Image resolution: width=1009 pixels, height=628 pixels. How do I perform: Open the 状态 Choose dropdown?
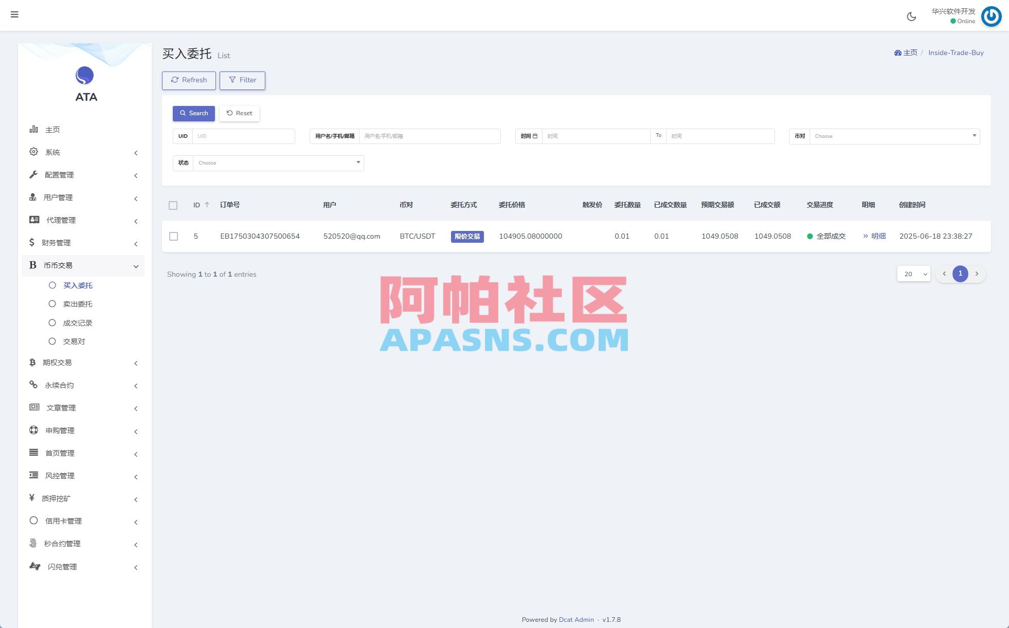[278, 163]
